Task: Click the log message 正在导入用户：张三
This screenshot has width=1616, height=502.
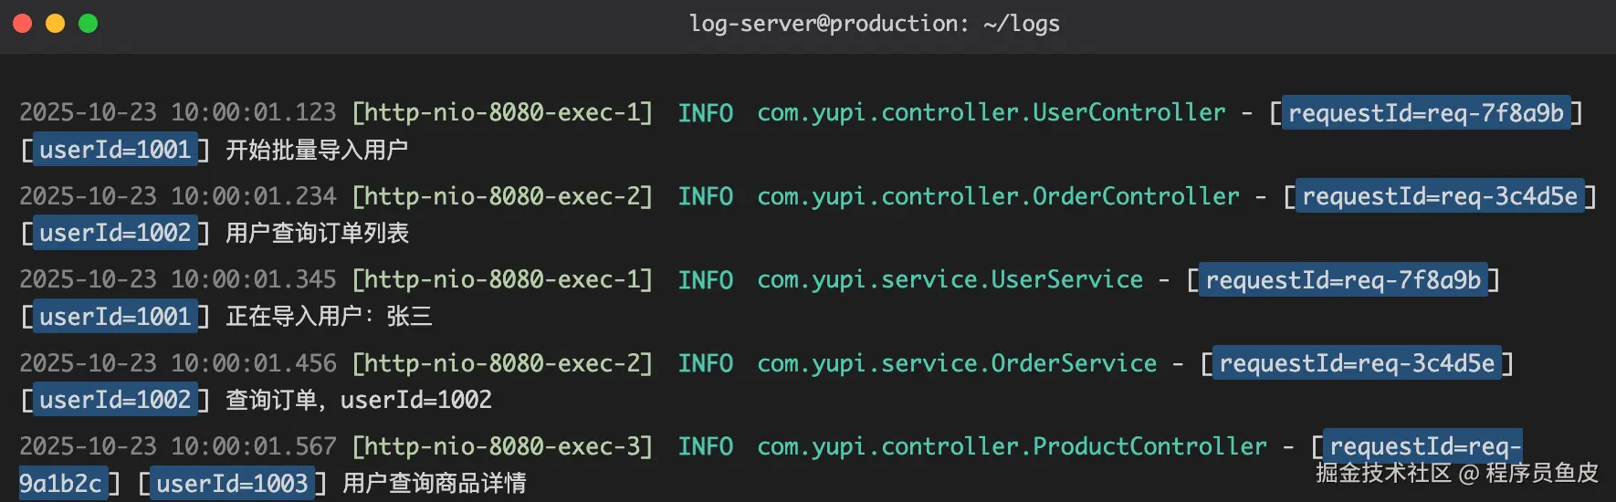Action: pos(329,317)
